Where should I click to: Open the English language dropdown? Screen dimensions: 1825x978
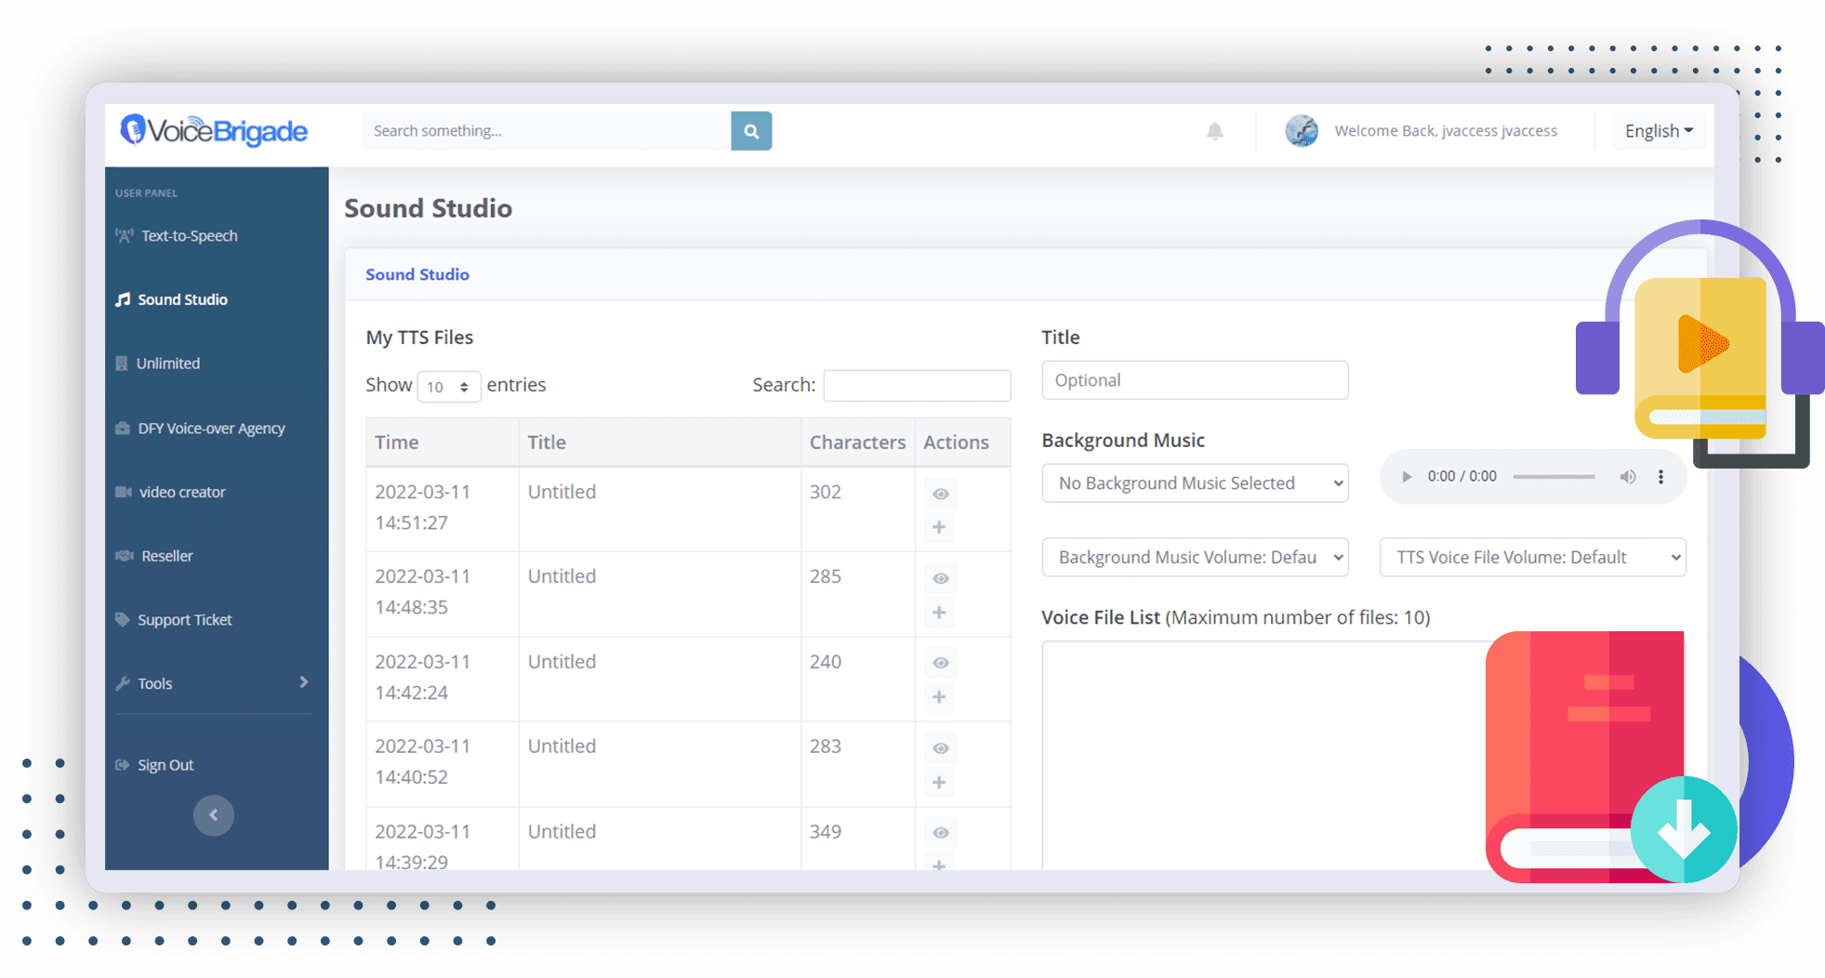point(1659,131)
